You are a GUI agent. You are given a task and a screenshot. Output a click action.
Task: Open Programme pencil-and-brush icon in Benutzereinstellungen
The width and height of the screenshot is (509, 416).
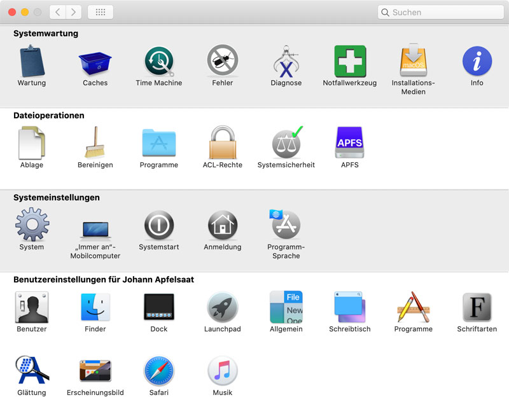[413, 307]
